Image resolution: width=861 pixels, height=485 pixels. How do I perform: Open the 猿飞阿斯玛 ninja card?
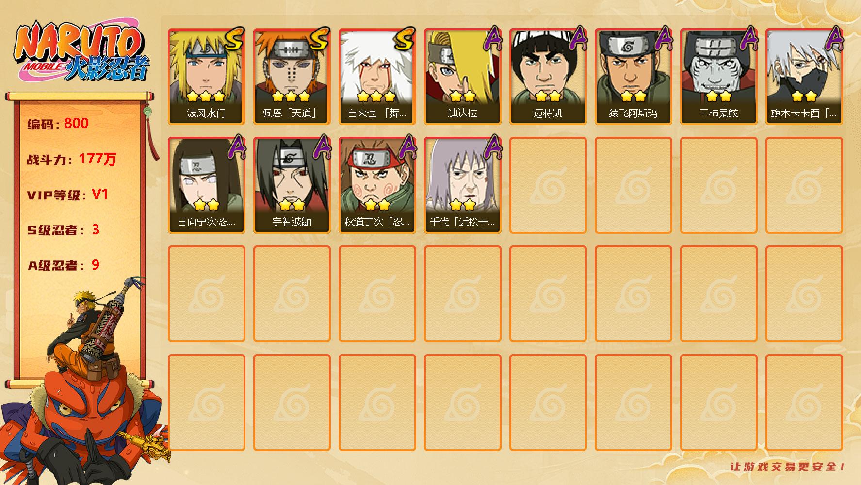[633, 77]
